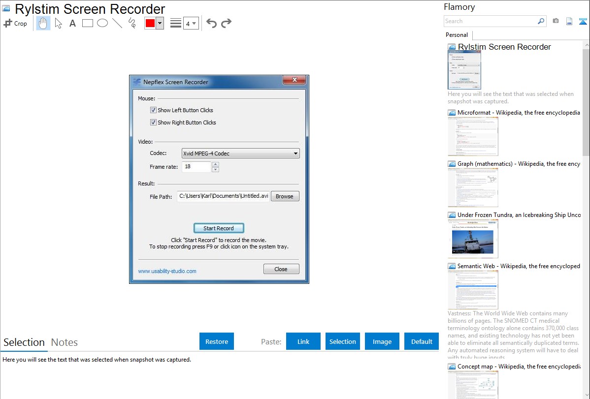
Task: Click the Start Record button
Action: coord(219,228)
